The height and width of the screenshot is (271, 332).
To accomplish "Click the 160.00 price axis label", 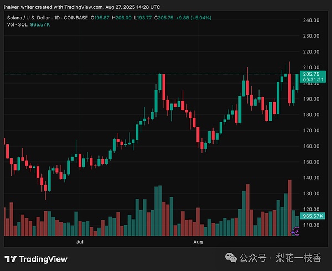I will point(311,146).
